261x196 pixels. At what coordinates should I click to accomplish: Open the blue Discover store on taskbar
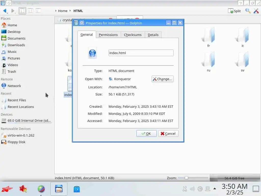pos(77,189)
